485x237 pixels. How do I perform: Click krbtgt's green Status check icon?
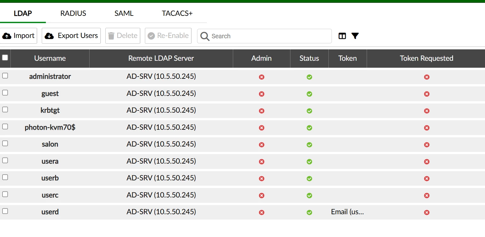309,111
